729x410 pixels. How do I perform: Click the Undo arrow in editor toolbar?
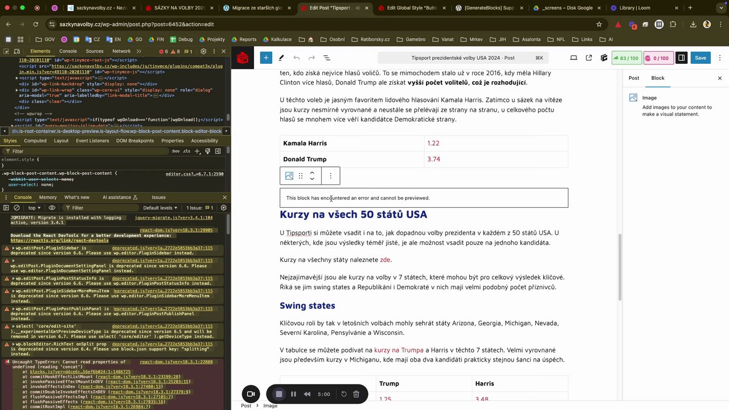(x=296, y=58)
